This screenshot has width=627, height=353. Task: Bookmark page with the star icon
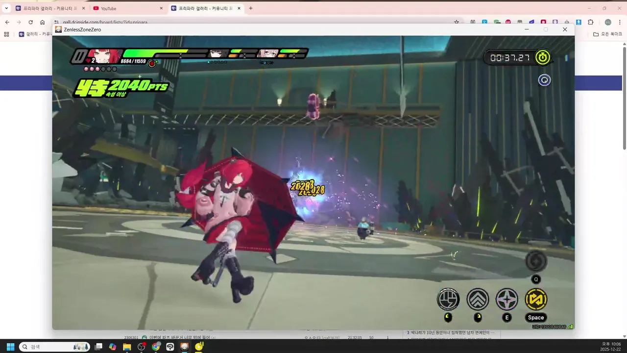click(x=457, y=22)
